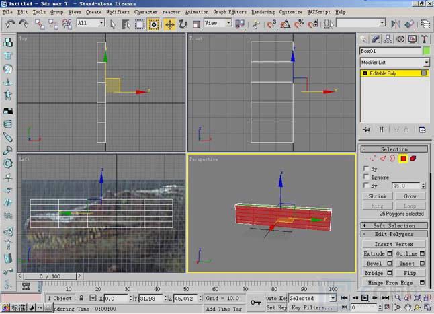
Task: Select Edge sub-object level icon
Action: coord(382,159)
